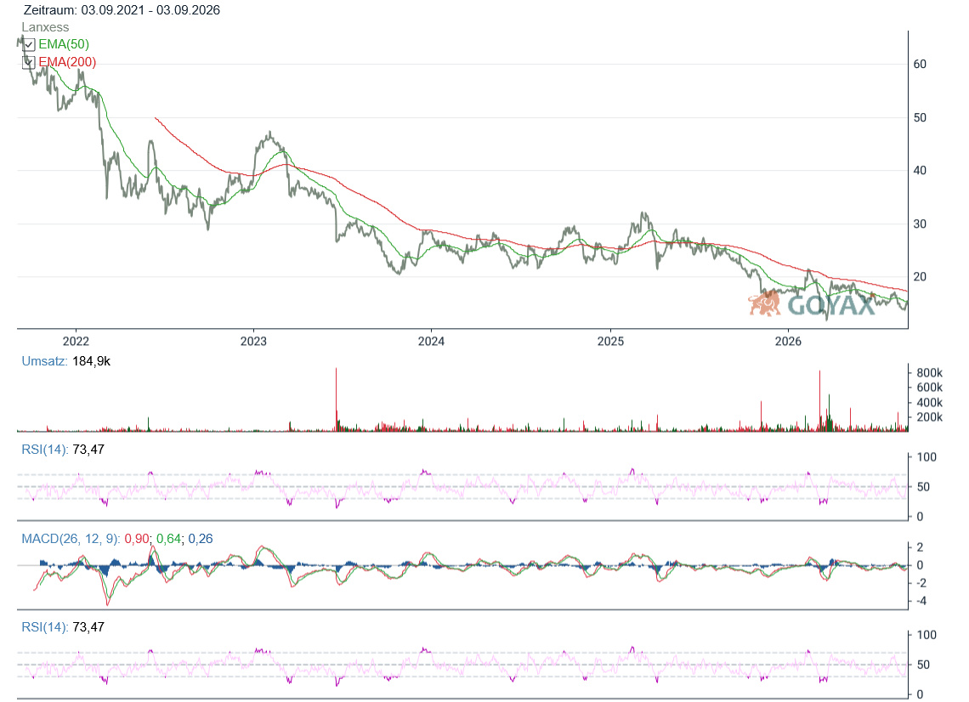The height and width of the screenshot is (702, 969).
Task: Click the first RSI(14) indicator label
Action: pyautogui.click(x=45, y=450)
